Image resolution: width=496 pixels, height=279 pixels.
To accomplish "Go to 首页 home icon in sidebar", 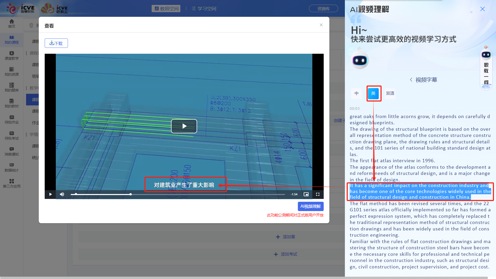I will pos(12,24).
